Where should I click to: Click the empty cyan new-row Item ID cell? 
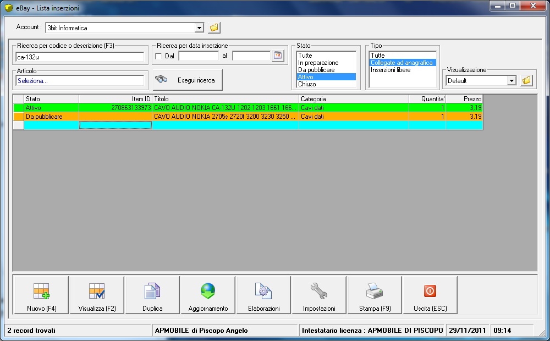[x=116, y=125]
